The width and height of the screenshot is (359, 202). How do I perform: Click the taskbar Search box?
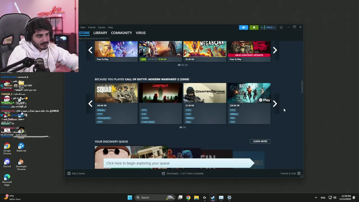[x=155, y=198]
